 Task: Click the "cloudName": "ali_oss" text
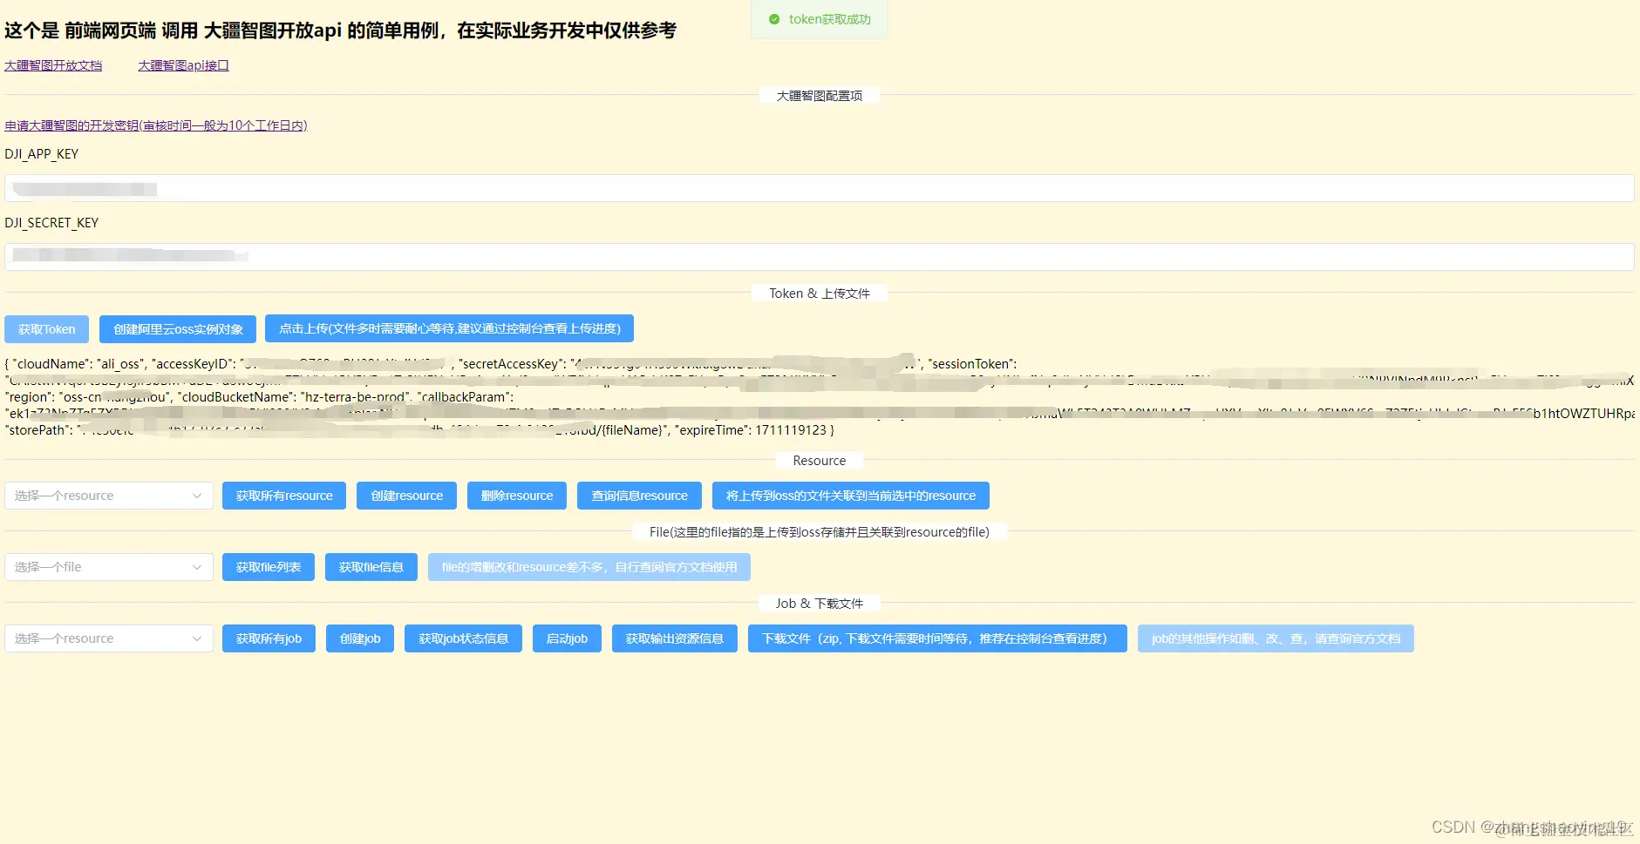coord(78,364)
